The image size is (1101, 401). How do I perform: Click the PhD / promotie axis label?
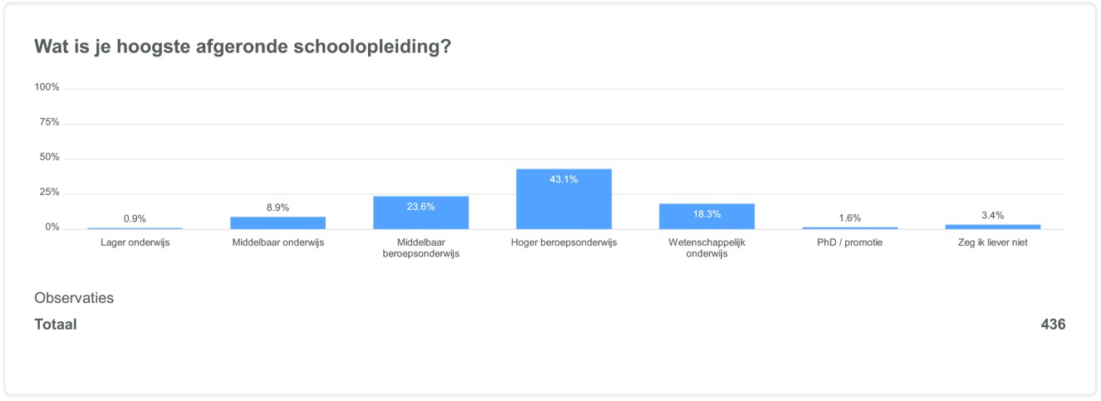click(x=849, y=243)
